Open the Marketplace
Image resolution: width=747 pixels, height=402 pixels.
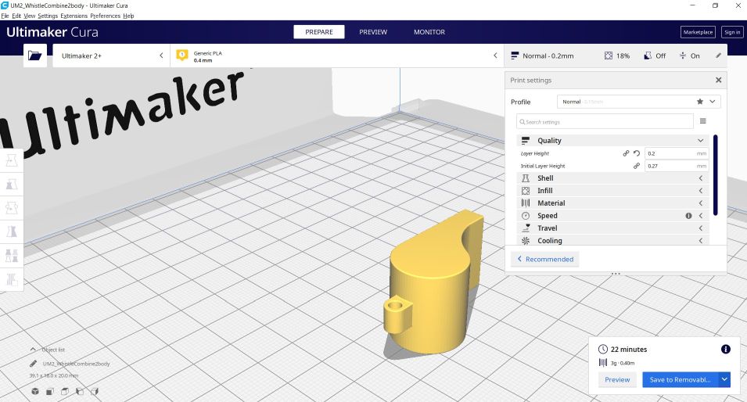(698, 32)
